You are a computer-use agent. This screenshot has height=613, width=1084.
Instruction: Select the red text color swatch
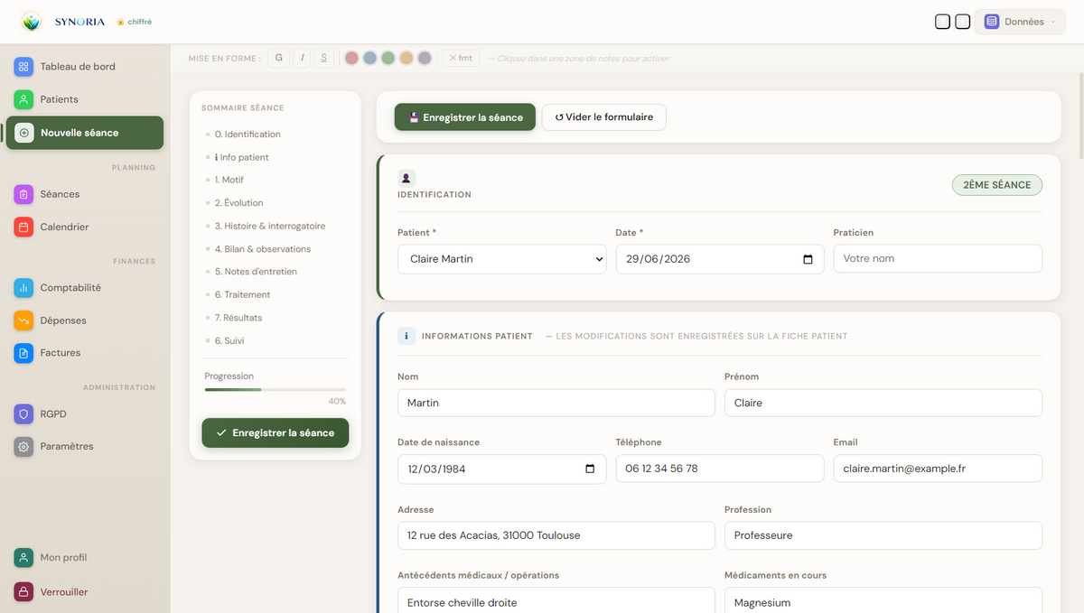[351, 58]
